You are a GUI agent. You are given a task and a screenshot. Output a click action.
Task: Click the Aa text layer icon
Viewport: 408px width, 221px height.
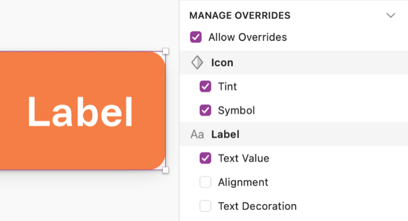[x=197, y=134]
